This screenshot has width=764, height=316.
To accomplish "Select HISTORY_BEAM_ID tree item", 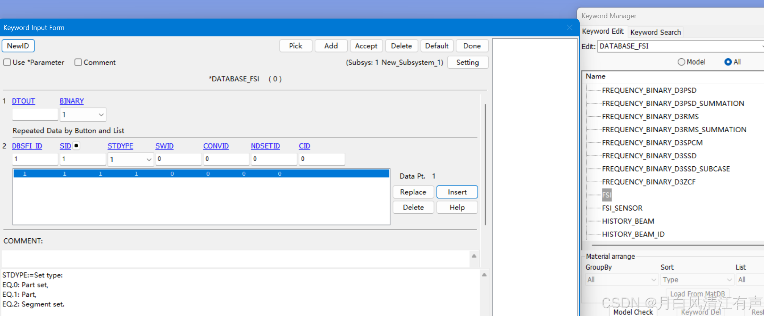I will pos(633,234).
